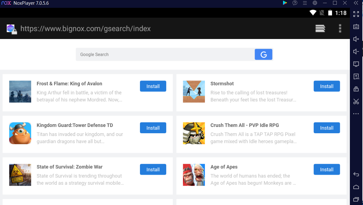Image resolution: width=363 pixels, height=205 pixels.
Task: Install Frost & Flame: King of Avalon
Action: [153, 86]
